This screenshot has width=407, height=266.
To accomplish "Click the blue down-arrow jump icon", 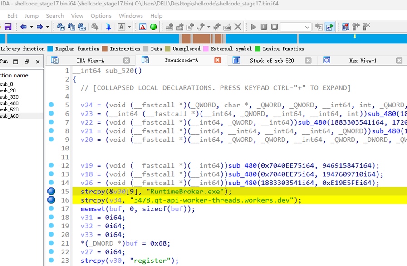I will (108, 27).
